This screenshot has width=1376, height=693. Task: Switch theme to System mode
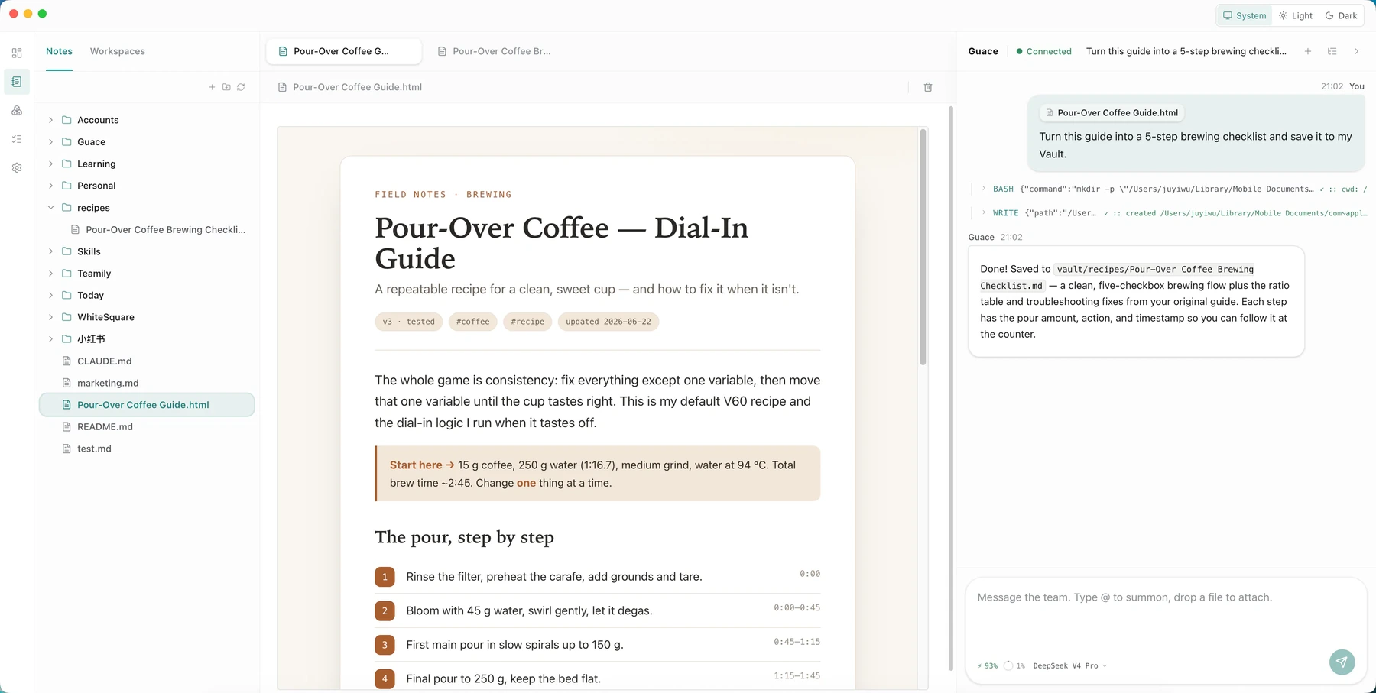[x=1245, y=15]
